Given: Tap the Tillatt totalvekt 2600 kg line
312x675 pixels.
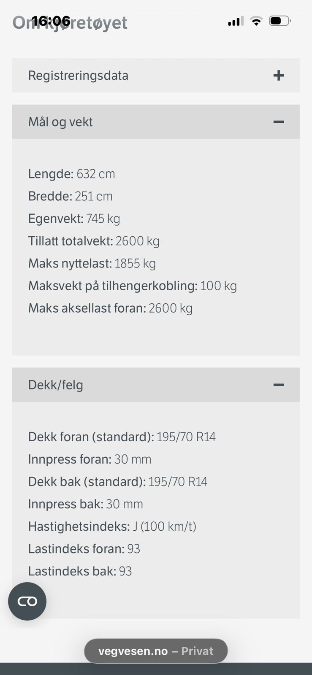Looking at the screenshot, I should [x=94, y=241].
